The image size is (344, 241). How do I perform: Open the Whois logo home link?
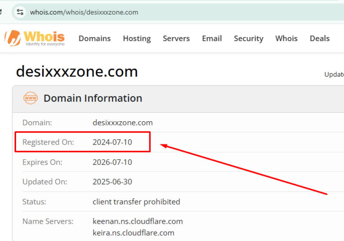[34, 38]
